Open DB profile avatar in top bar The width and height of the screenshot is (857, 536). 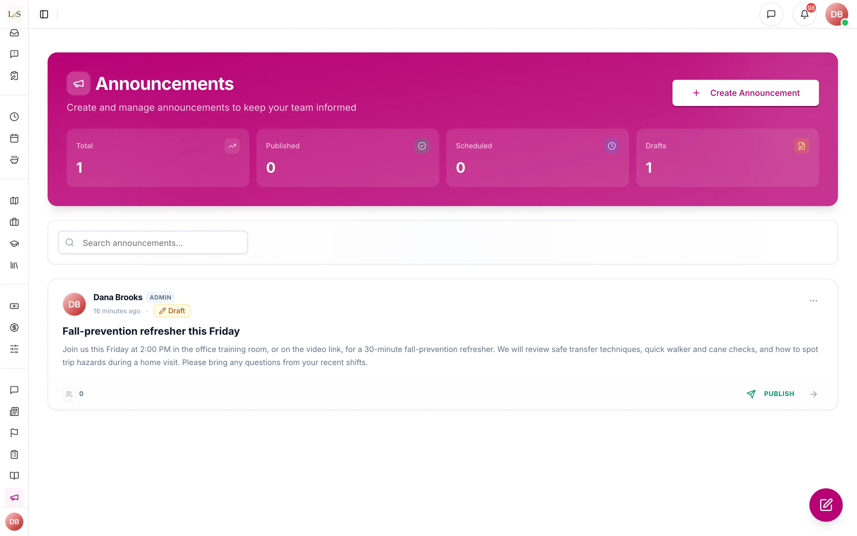(x=836, y=14)
